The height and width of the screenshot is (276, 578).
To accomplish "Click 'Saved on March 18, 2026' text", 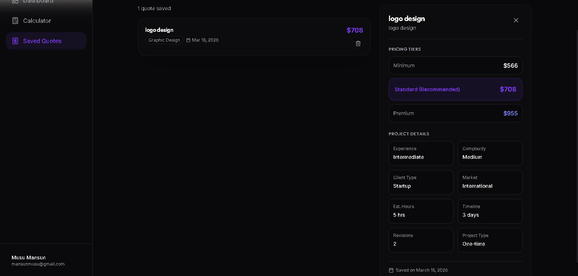I will (x=422, y=270).
